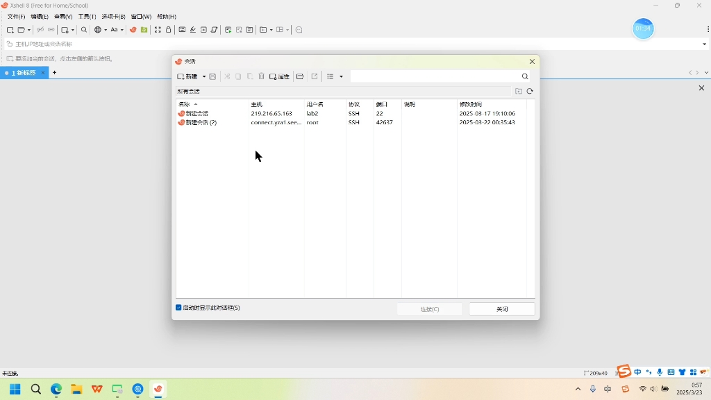This screenshot has width=711, height=400.
Task: Open the properties dropdown arrow in the main toolbar
Action: [x=73, y=30]
